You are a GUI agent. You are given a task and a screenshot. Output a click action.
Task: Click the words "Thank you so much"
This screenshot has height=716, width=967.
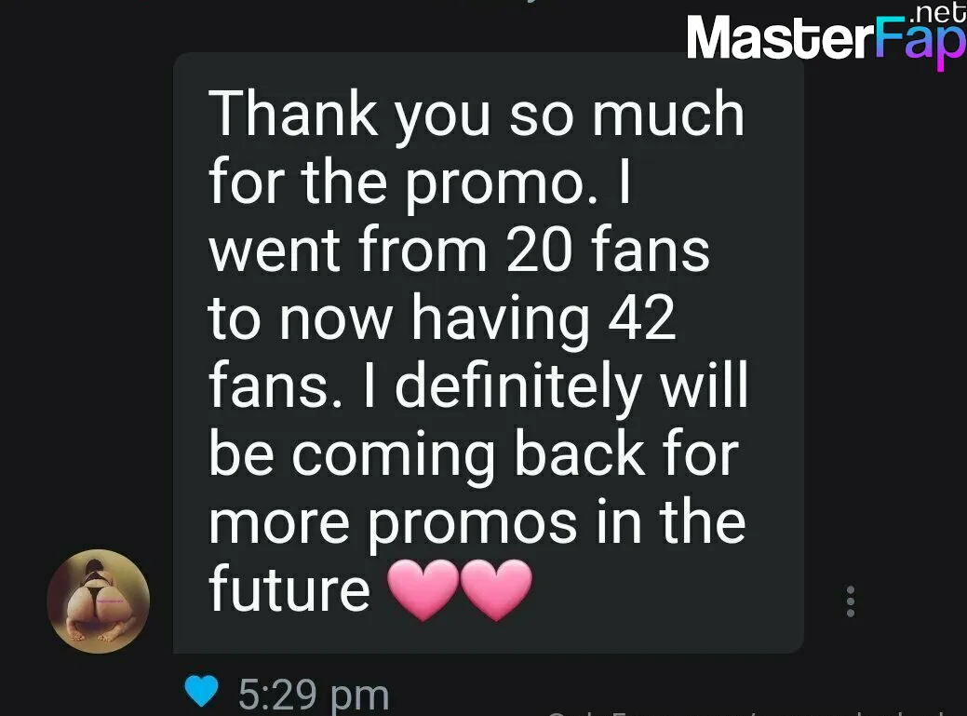[477, 116]
